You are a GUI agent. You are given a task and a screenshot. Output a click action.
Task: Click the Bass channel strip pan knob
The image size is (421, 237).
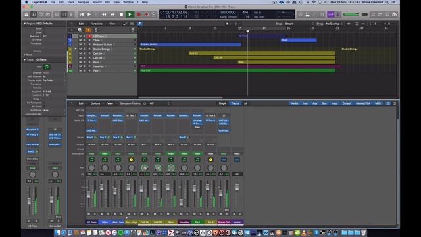(x=171, y=168)
